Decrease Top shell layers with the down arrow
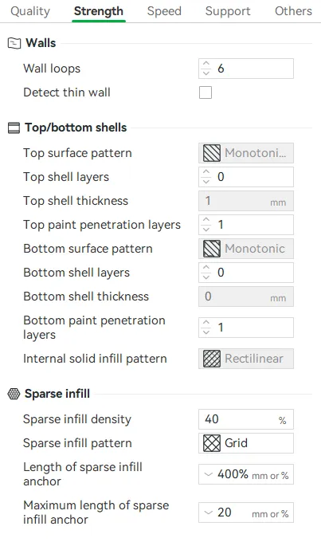321x542 pixels. (x=206, y=182)
